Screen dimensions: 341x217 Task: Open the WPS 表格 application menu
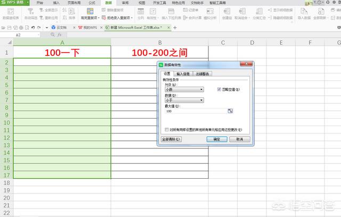point(14,2)
